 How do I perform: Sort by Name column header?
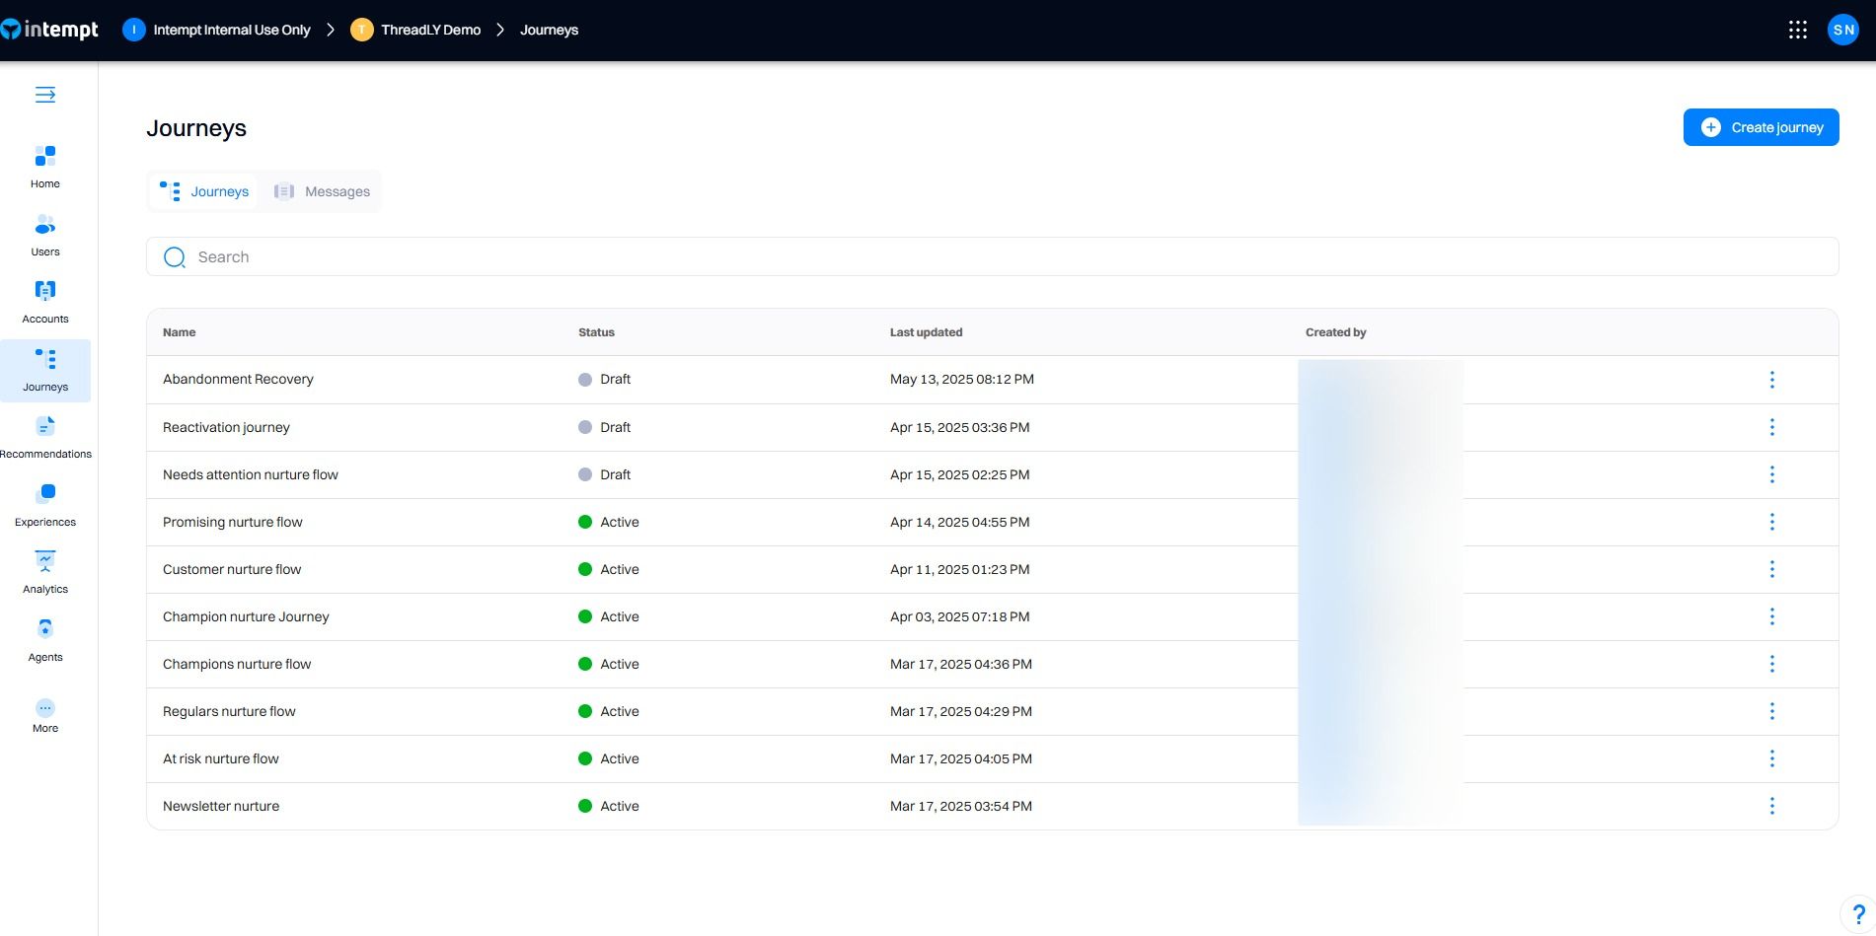(179, 332)
